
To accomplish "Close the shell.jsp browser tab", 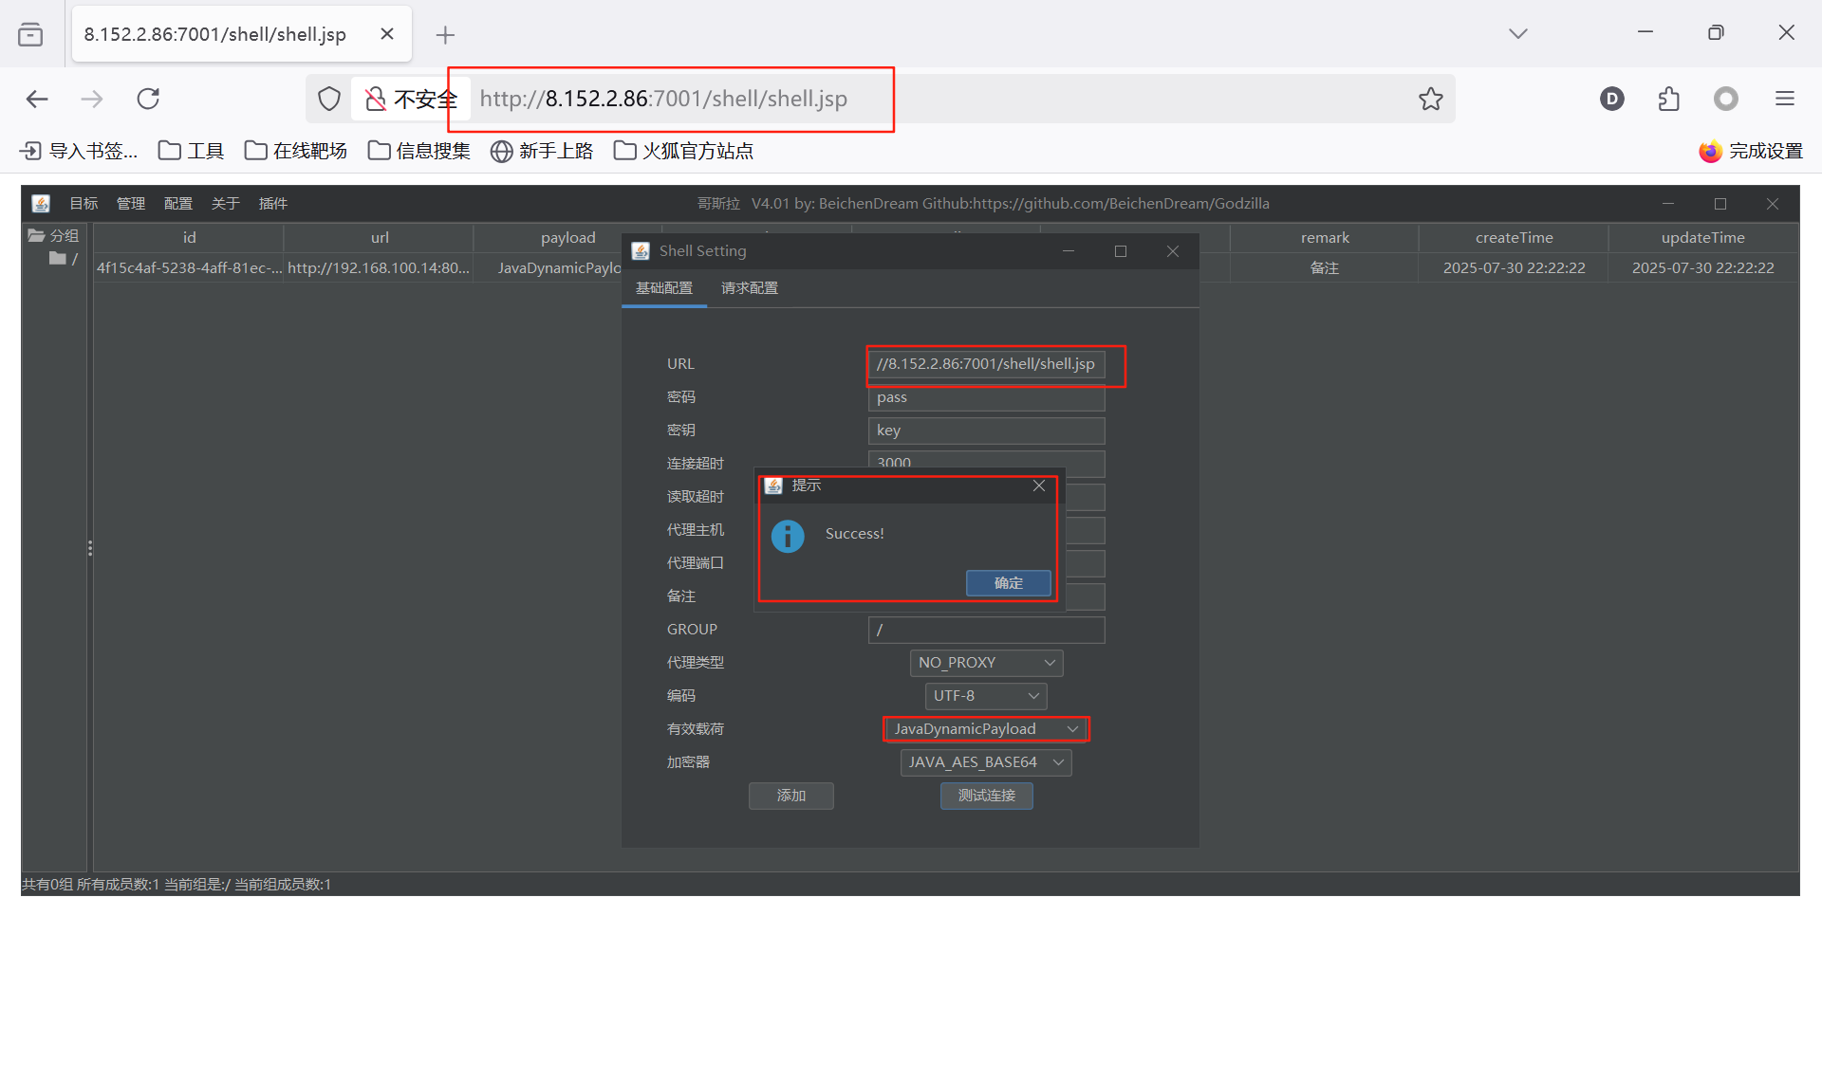I will tap(387, 34).
